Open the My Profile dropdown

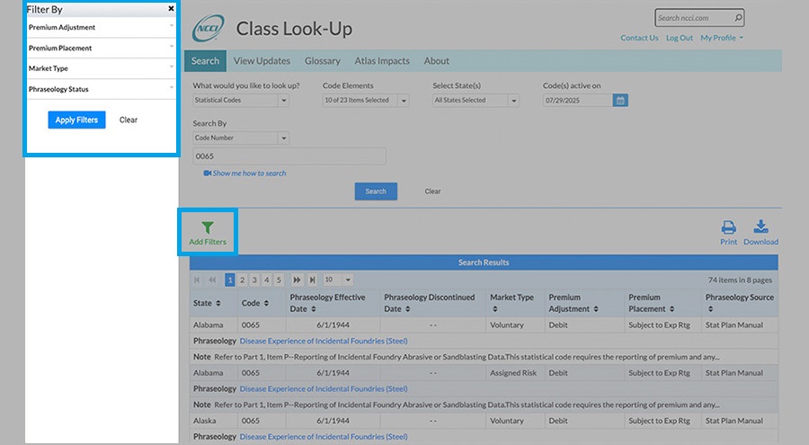(x=722, y=38)
